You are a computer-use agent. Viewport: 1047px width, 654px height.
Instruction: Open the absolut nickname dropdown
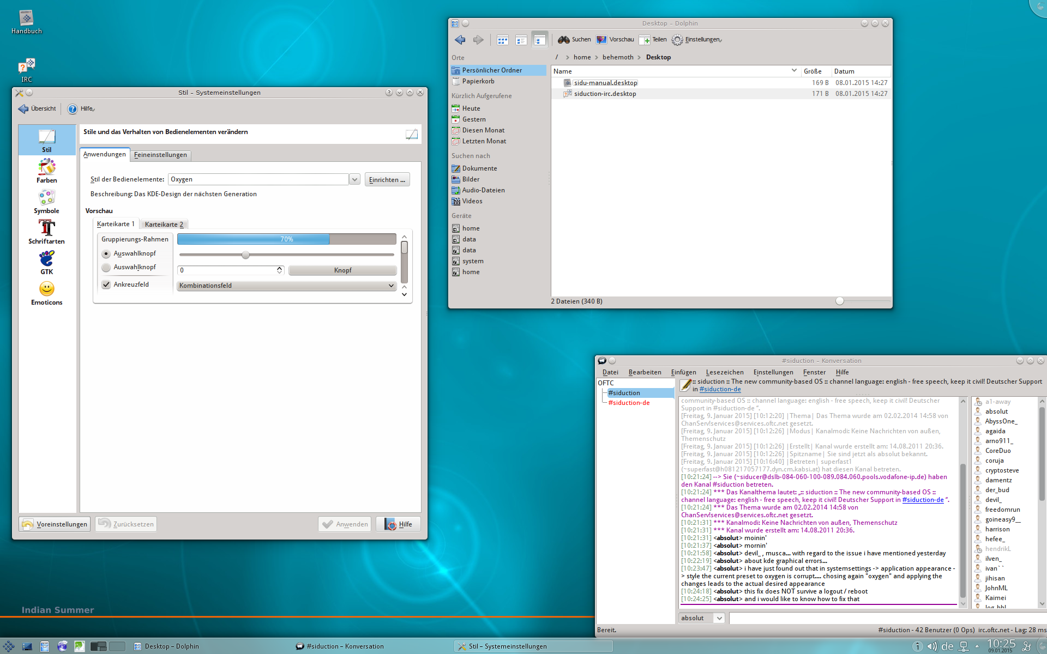coord(719,618)
